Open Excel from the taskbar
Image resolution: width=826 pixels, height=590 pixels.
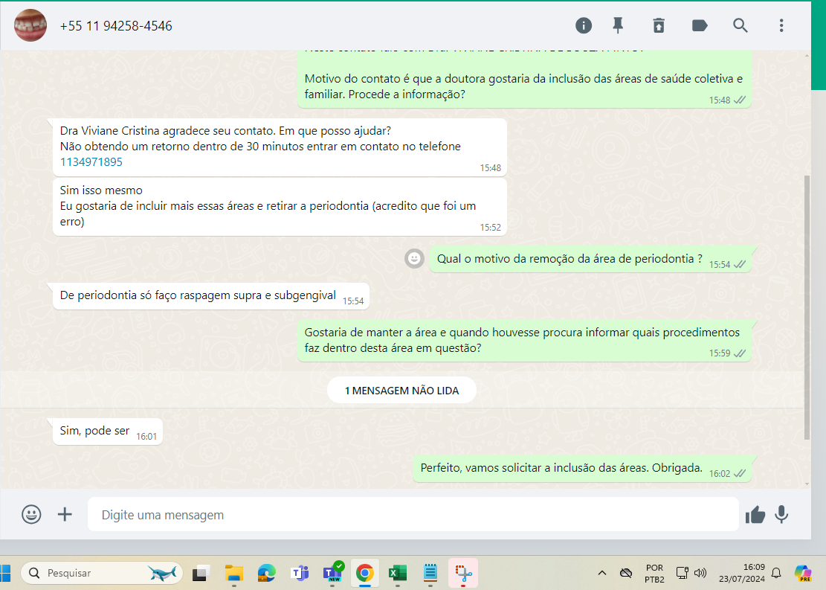pyautogui.click(x=398, y=573)
